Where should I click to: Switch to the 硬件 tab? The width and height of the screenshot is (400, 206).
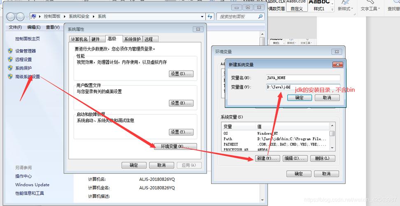point(97,39)
